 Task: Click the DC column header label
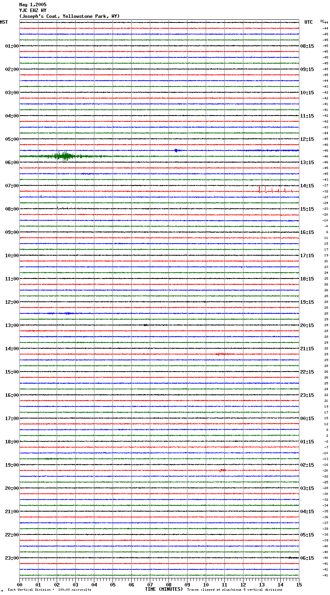click(322, 21)
